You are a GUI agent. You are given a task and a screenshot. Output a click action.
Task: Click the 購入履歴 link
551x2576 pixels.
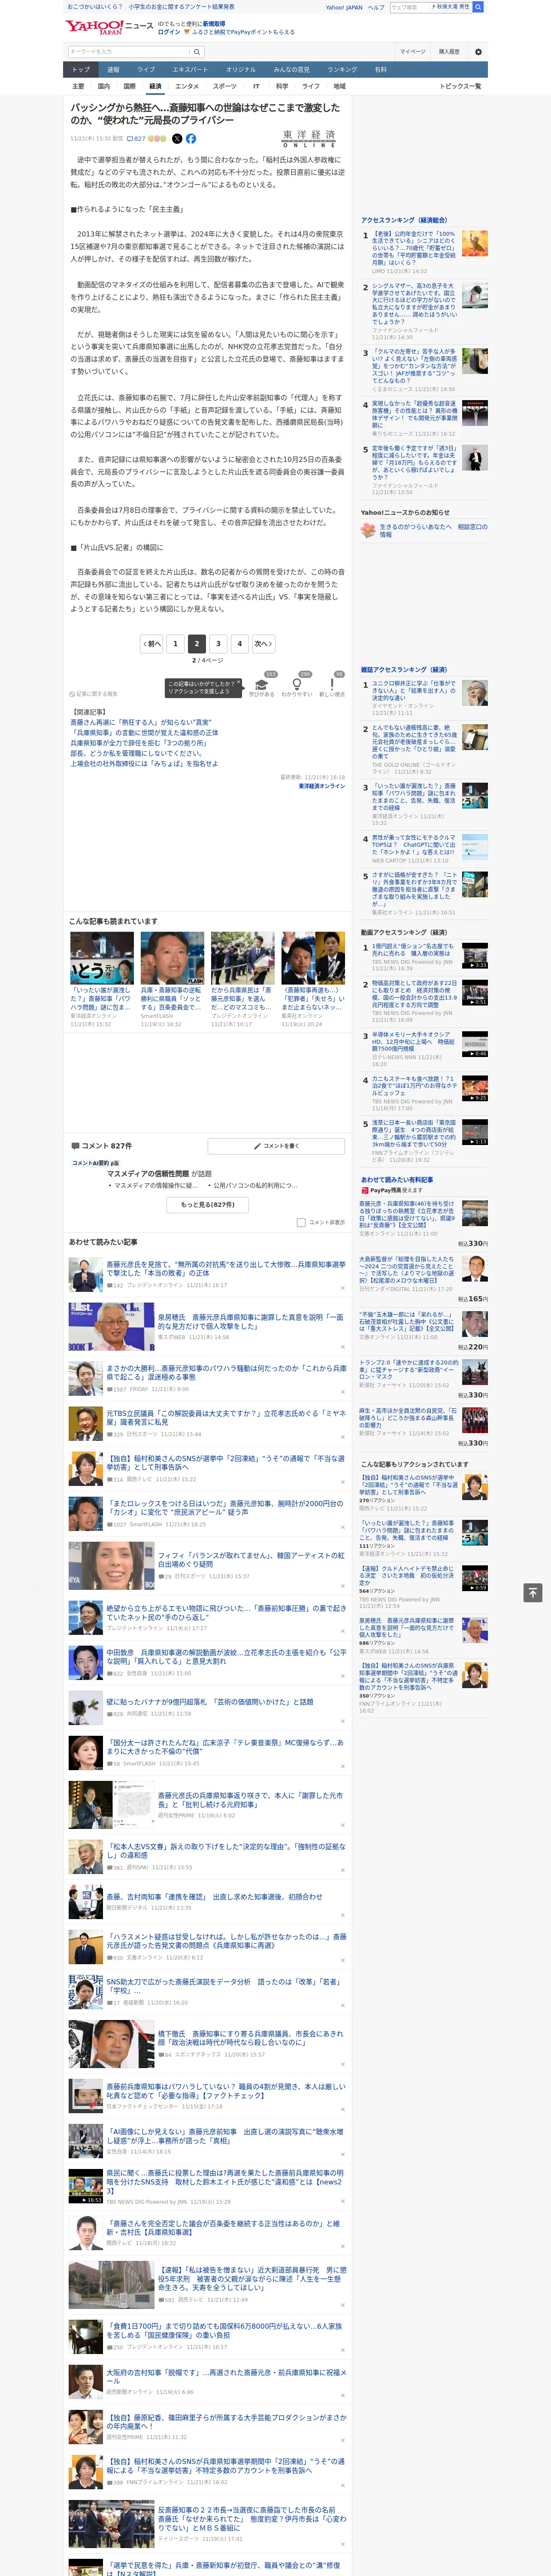(x=449, y=52)
